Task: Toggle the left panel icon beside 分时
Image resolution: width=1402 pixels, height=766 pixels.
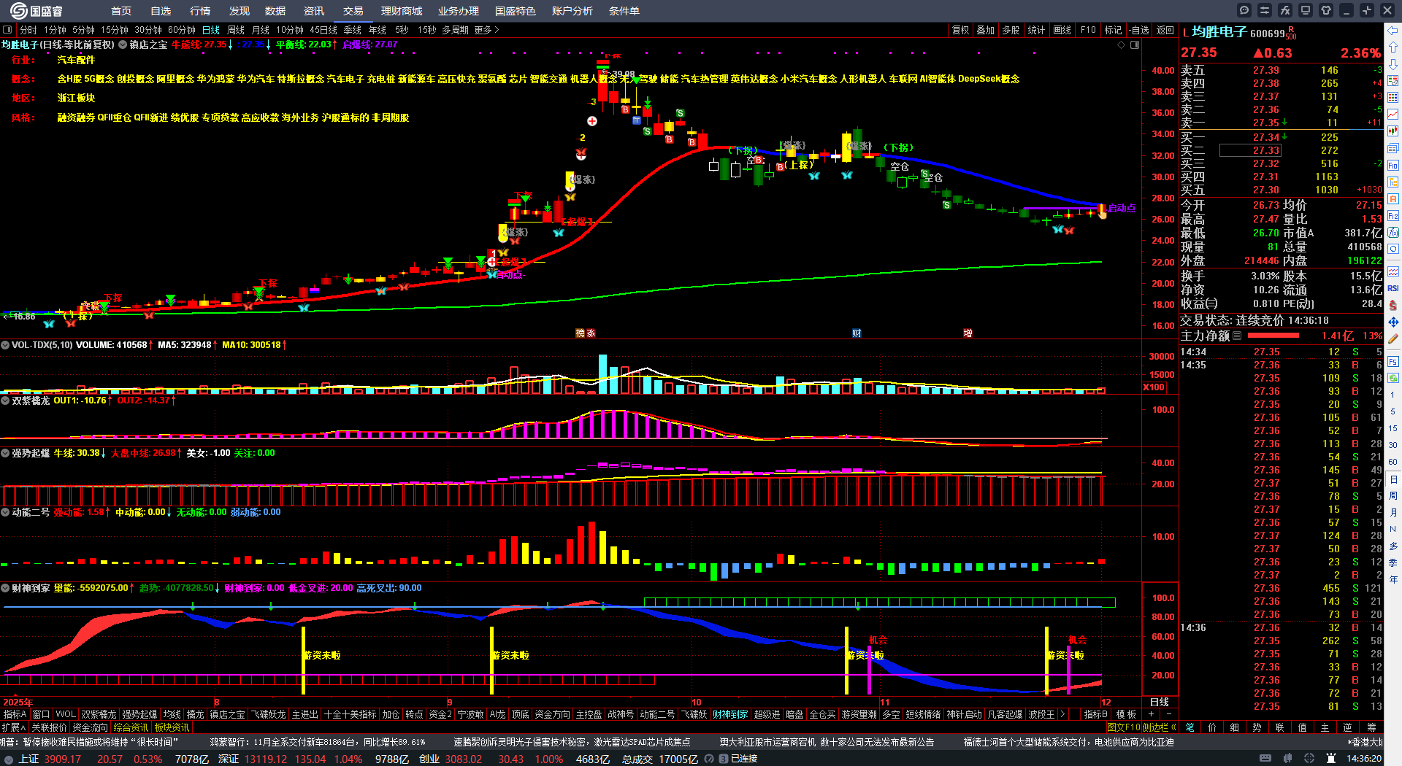Action: point(7,30)
